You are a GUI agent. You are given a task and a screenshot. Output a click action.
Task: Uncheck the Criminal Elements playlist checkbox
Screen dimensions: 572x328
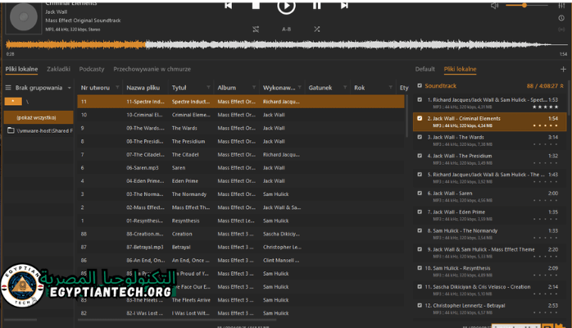(x=420, y=118)
